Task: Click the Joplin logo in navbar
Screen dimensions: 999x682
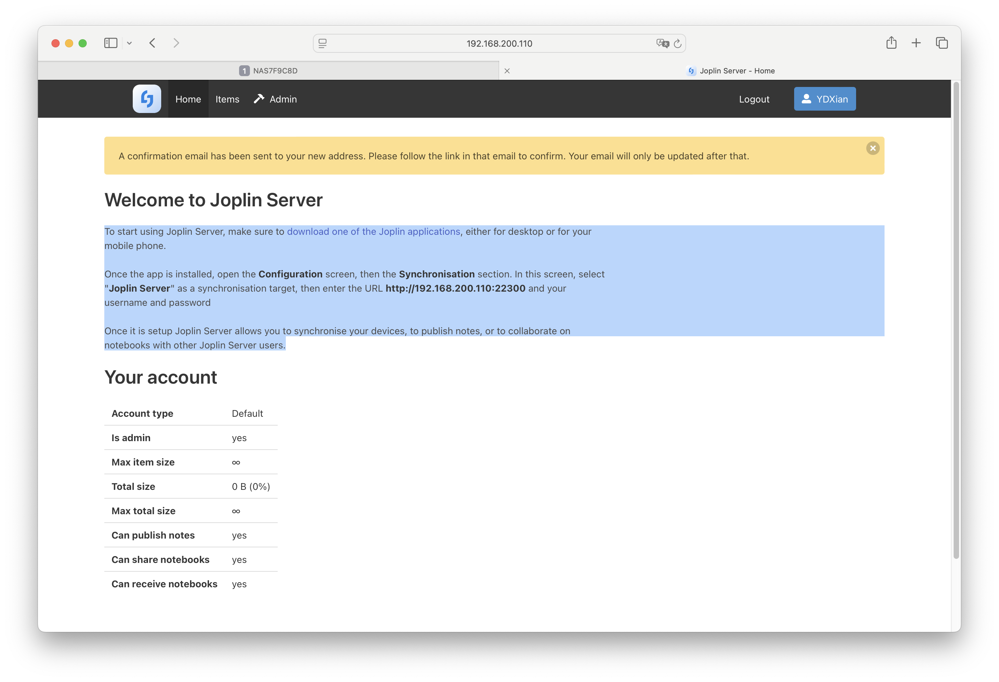Action: click(x=147, y=99)
